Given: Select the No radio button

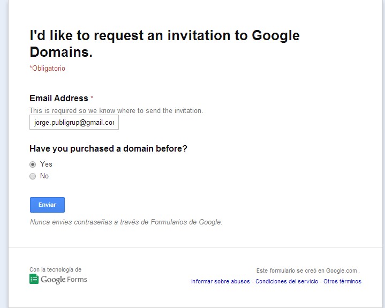Looking at the screenshot, I should click(x=33, y=176).
